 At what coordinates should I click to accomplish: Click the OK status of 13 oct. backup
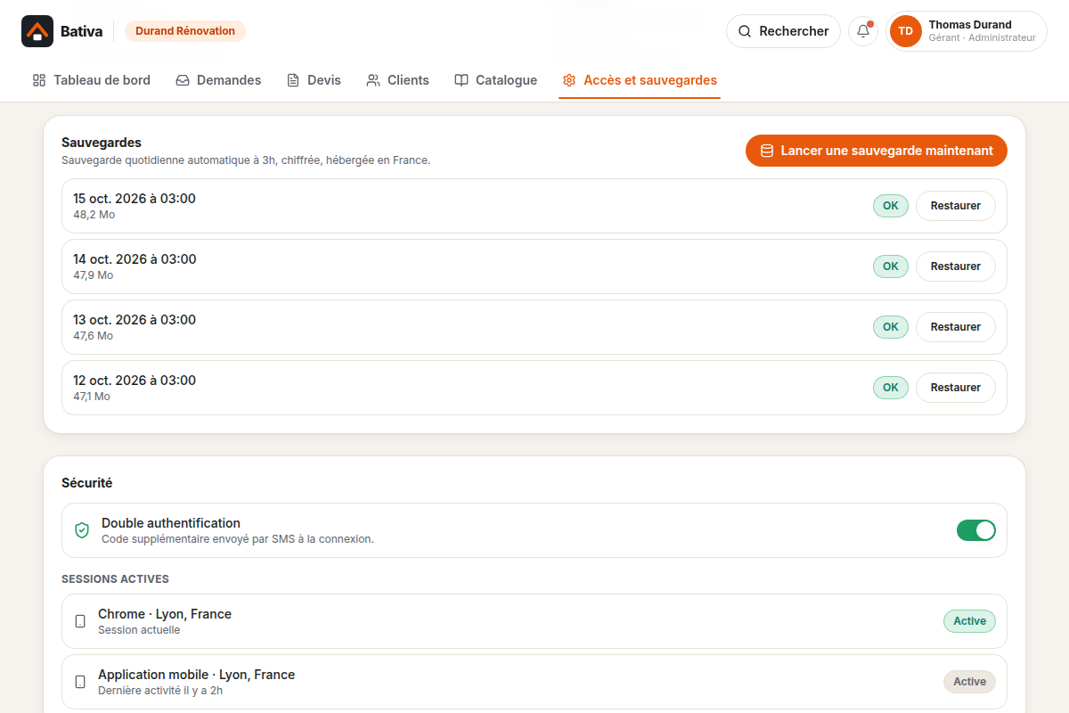pyautogui.click(x=891, y=327)
